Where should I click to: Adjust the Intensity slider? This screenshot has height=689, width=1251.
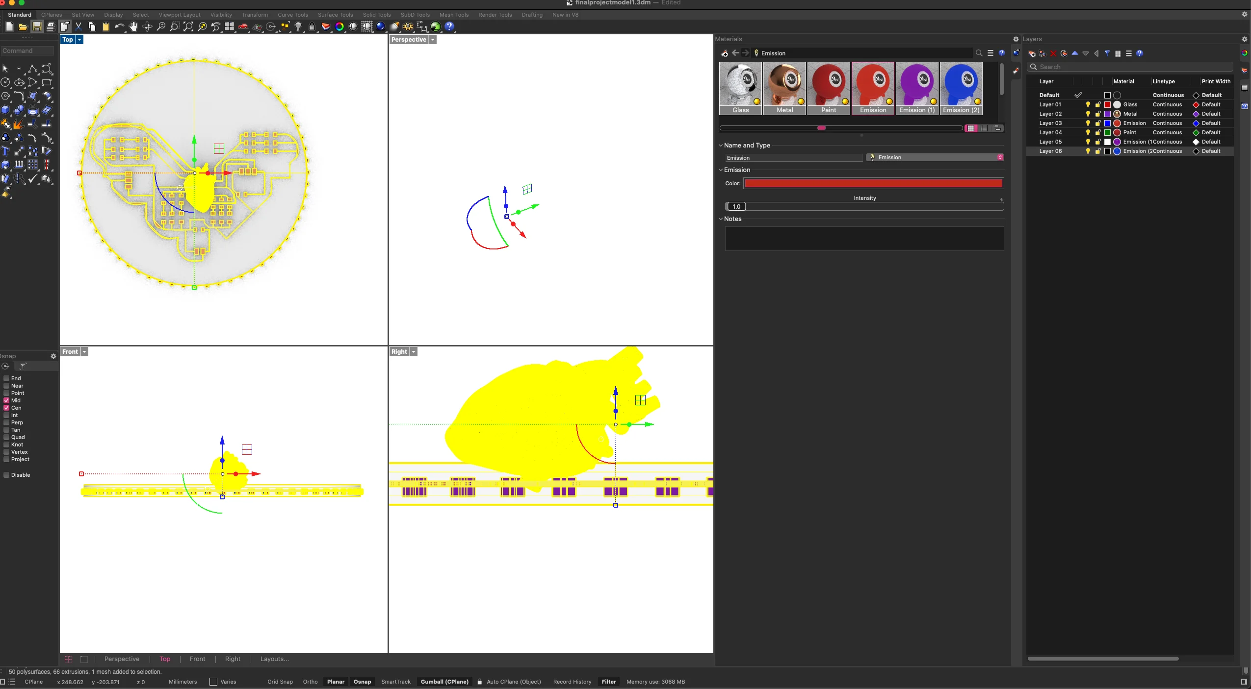[x=864, y=206]
